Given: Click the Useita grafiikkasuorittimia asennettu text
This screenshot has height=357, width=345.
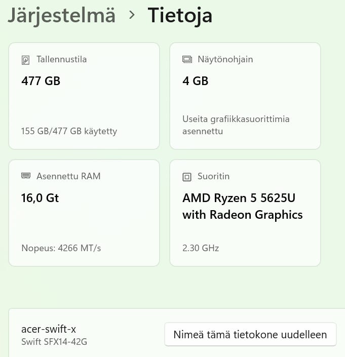Looking at the screenshot, I should point(236,125).
